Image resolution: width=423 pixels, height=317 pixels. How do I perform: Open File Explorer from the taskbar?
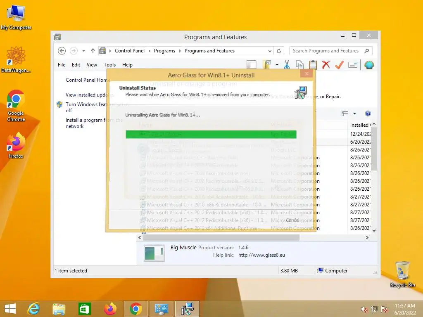59,309
